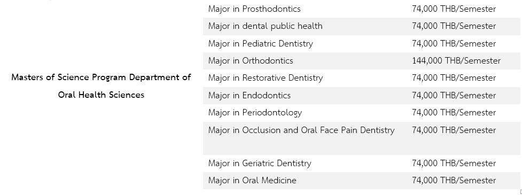Click the Pediatric Dentistry fee amount

coord(454,44)
